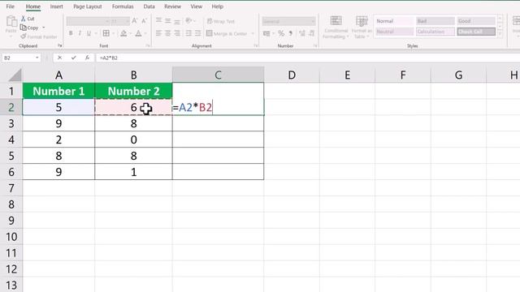This screenshot has width=520, height=292.
Task: Toggle Bold formatting
Action: (x=71, y=33)
